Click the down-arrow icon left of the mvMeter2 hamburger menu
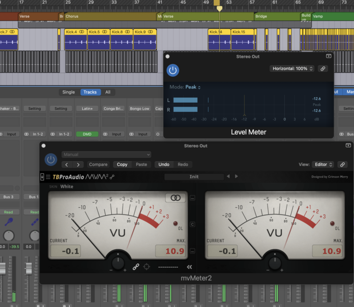 [x=42, y=177]
